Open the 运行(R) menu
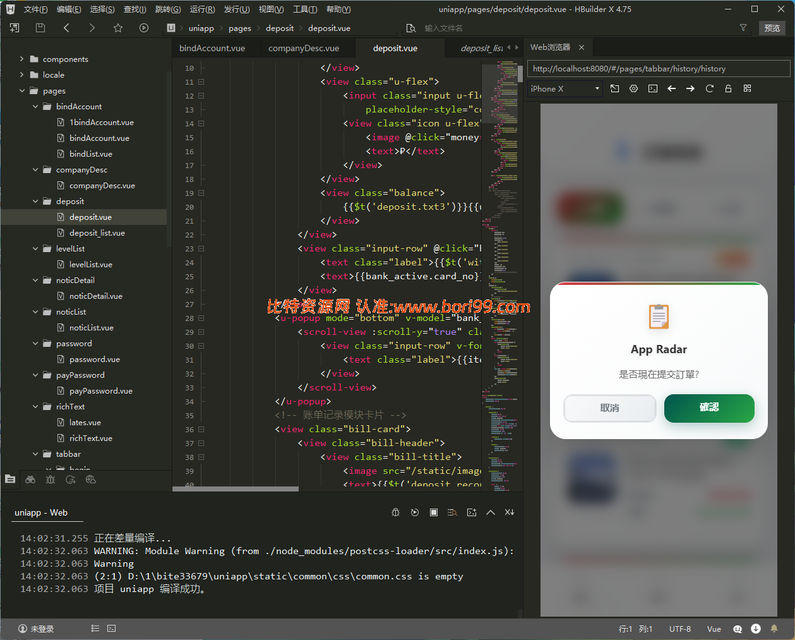 202,9
